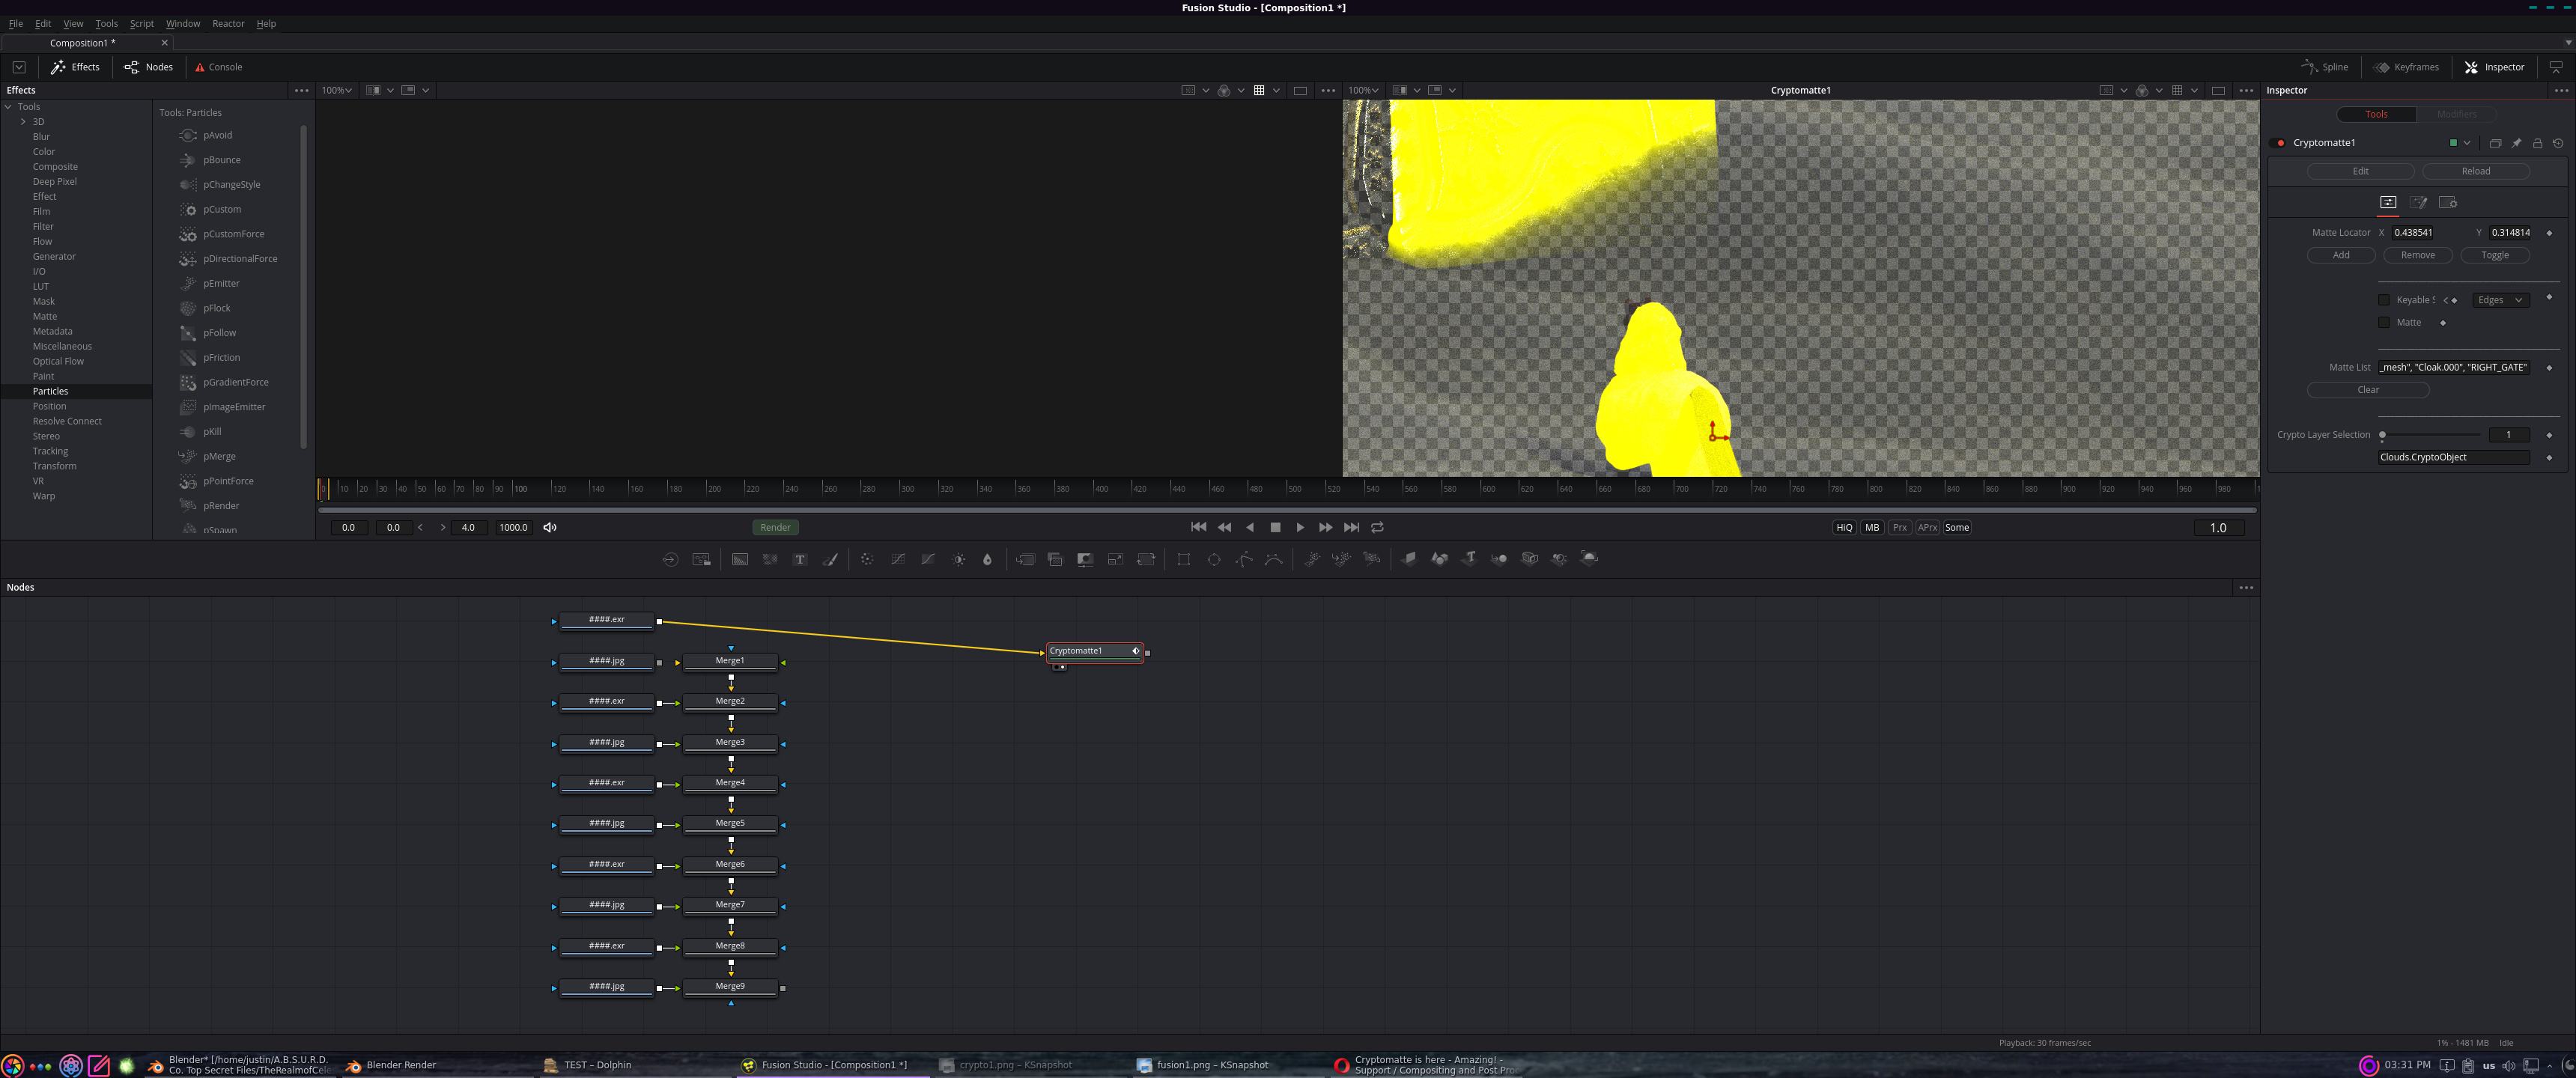Select the Transform tool in the toolbar
2576x1078 pixels.
tap(1146, 559)
